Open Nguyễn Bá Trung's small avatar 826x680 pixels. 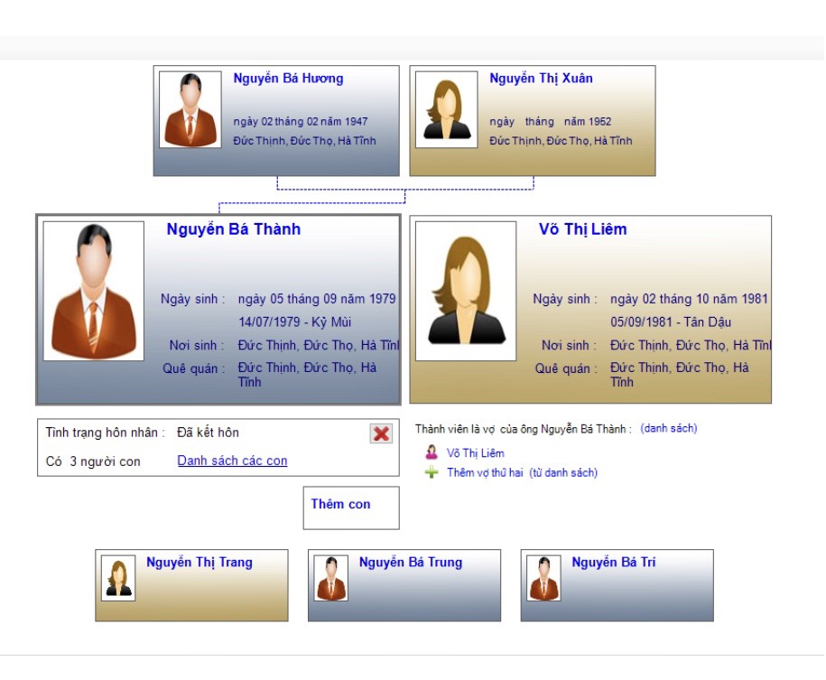pyautogui.click(x=330, y=578)
